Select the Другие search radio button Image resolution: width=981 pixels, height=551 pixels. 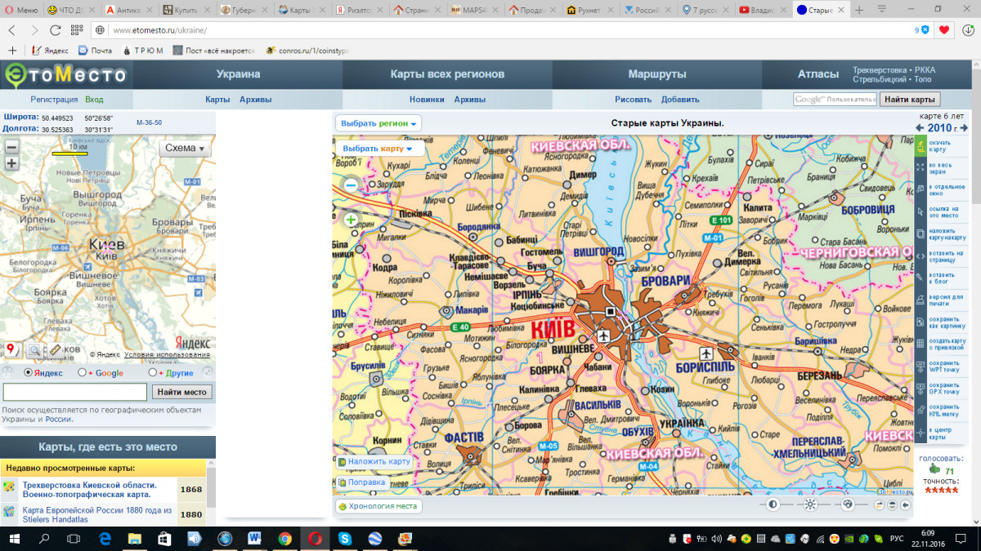(153, 372)
